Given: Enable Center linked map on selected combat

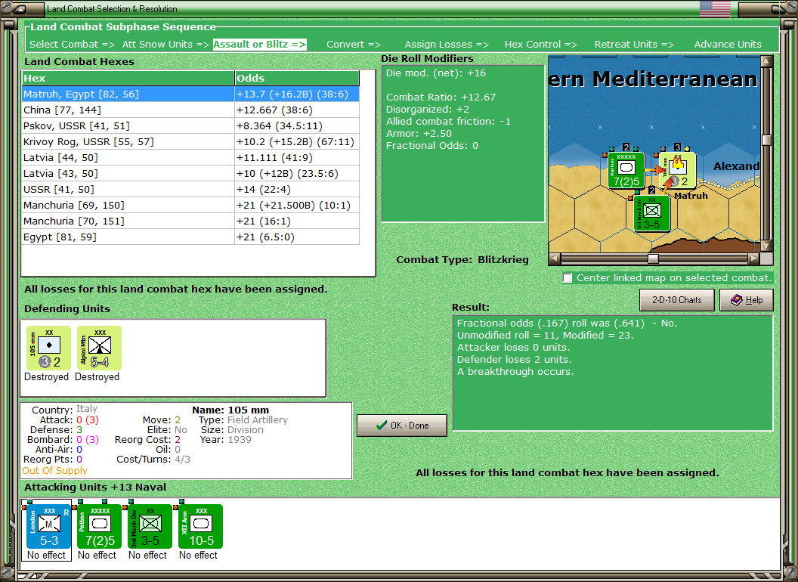Looking at the screenshot, I should click(568, 278).
